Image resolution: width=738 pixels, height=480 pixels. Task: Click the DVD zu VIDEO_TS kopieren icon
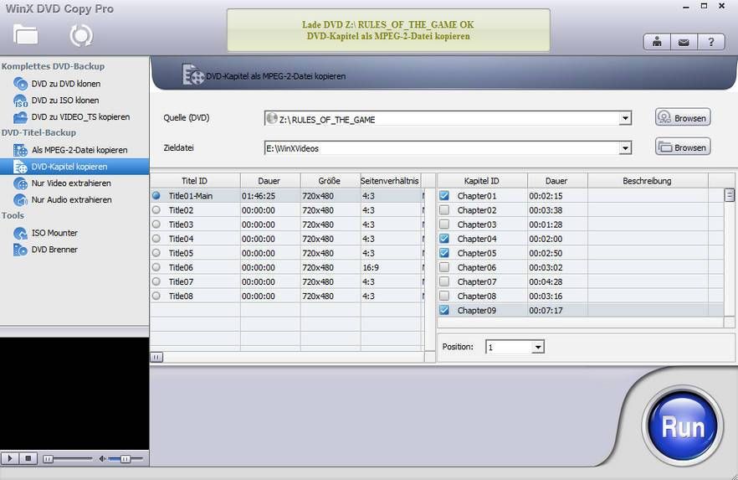21,116
